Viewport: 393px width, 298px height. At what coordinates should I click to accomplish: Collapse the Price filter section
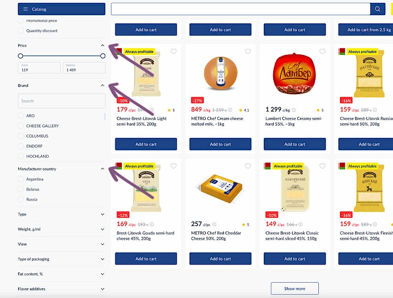(x=102, y=46)
